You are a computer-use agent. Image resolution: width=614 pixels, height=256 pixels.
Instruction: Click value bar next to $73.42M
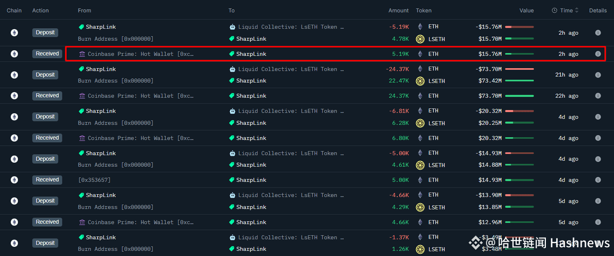(x=519, y=80)
